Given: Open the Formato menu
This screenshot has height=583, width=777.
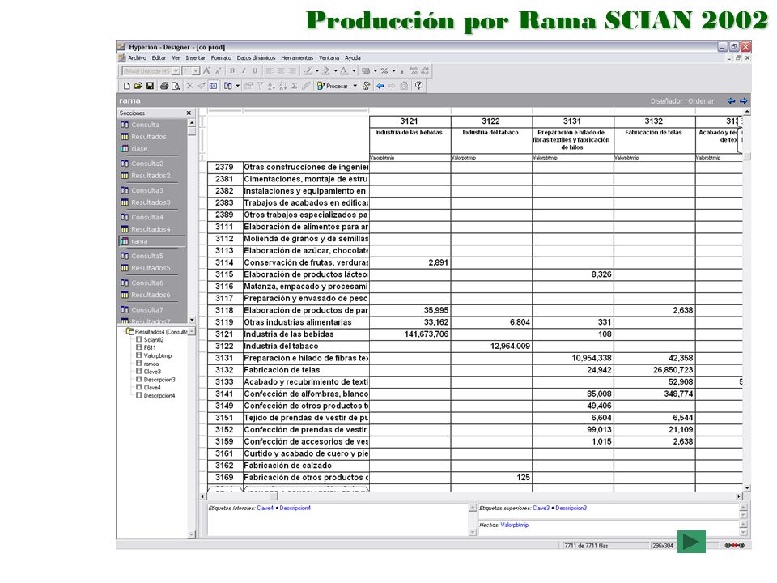Looking at the screenshot, I should [221, 58].
